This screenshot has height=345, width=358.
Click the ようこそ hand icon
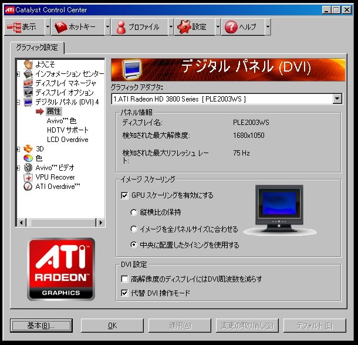[28, 65]
